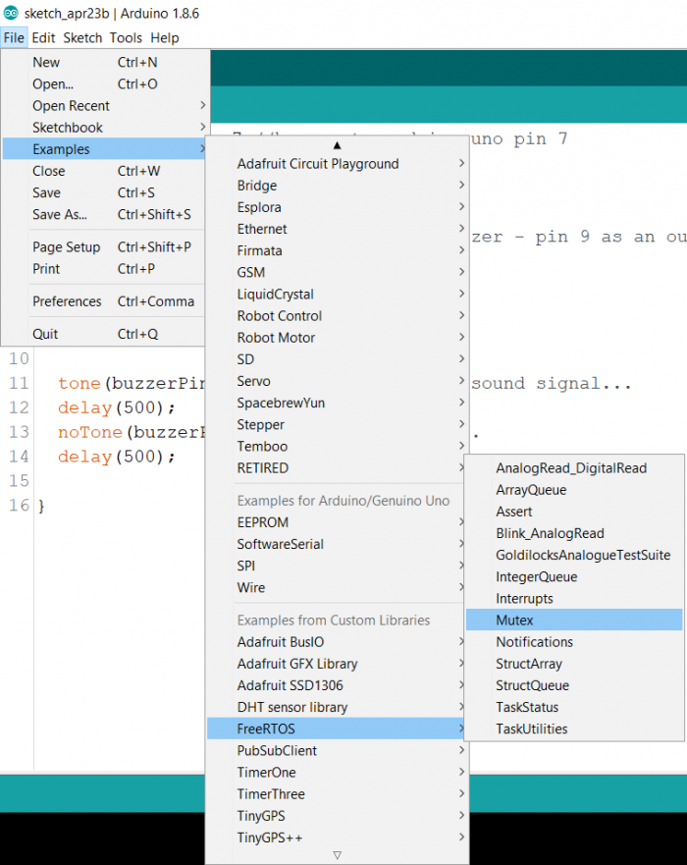Open Servo examples submenu
The image size is (687, 865).
338,381
